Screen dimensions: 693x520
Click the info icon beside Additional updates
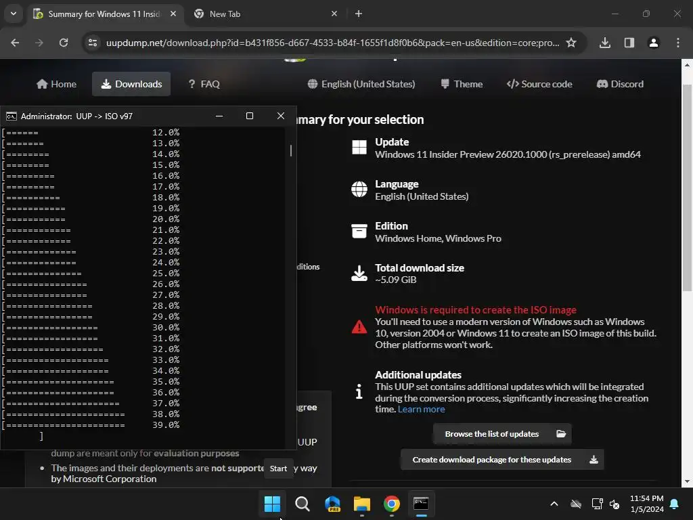pos(359,391)
